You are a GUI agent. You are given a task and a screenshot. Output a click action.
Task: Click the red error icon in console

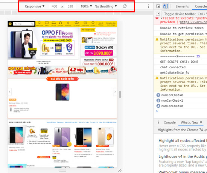(157, 18)
